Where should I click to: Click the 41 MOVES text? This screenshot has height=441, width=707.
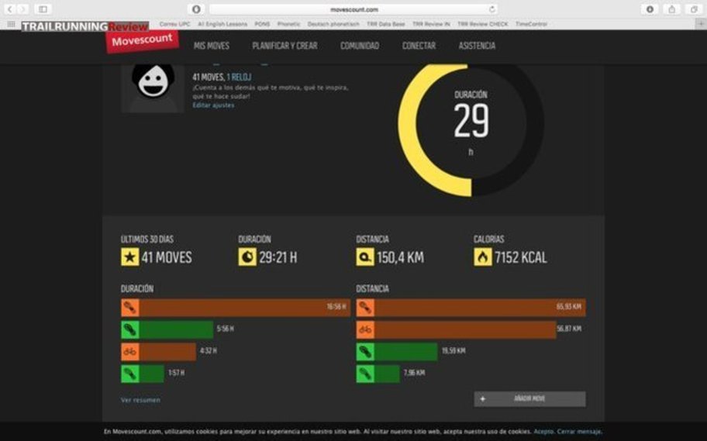coord(167,257)
